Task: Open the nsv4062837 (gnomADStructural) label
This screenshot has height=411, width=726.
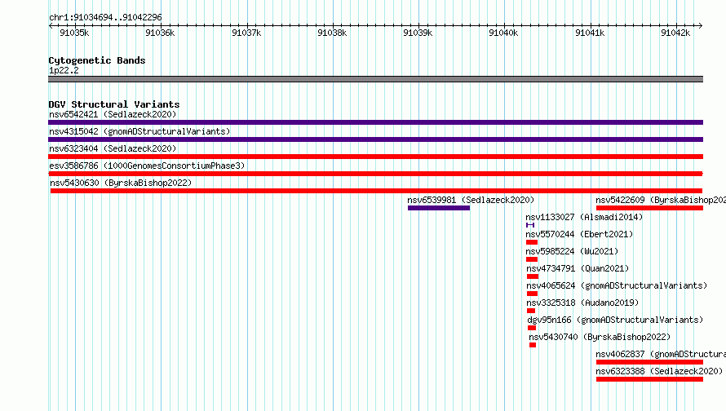Action: 661,354
